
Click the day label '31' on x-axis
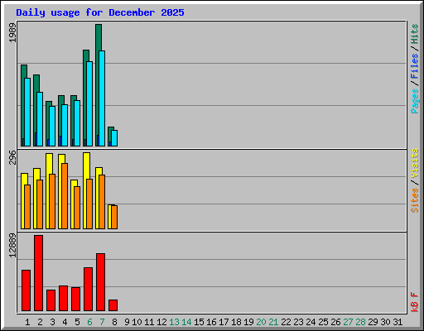[x=397, y=322]
